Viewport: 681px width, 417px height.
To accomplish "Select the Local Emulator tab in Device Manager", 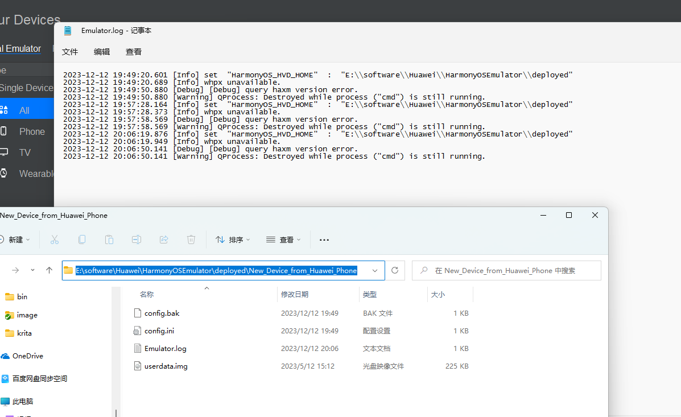I will click(x=20, y=49).
